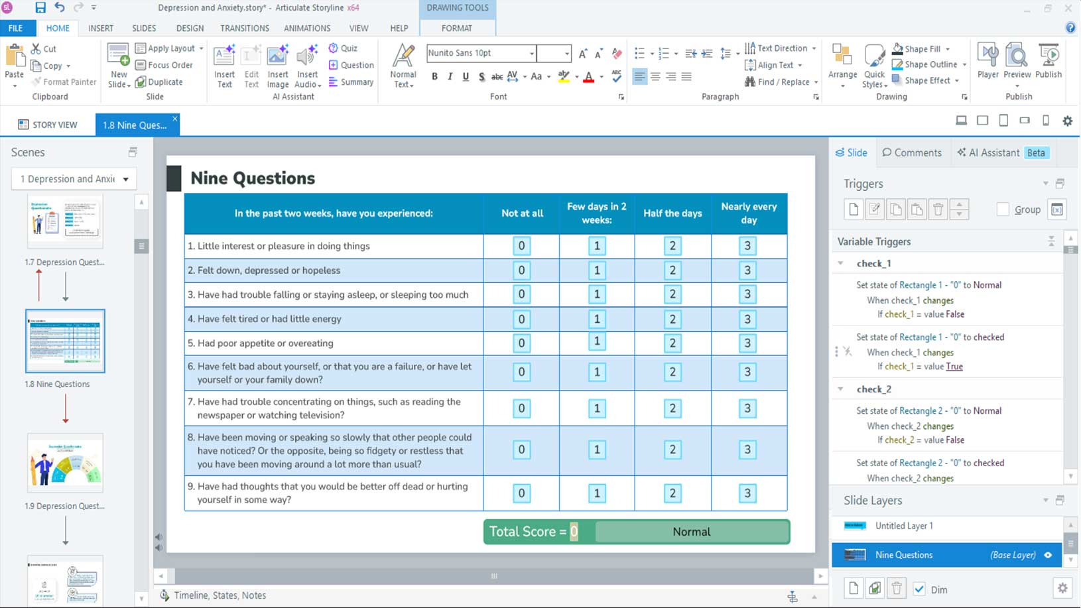This screenshot has height=608, width=1081.
Task: Enable the Group checkbox in Triggers
Action: pos(1003,210)
